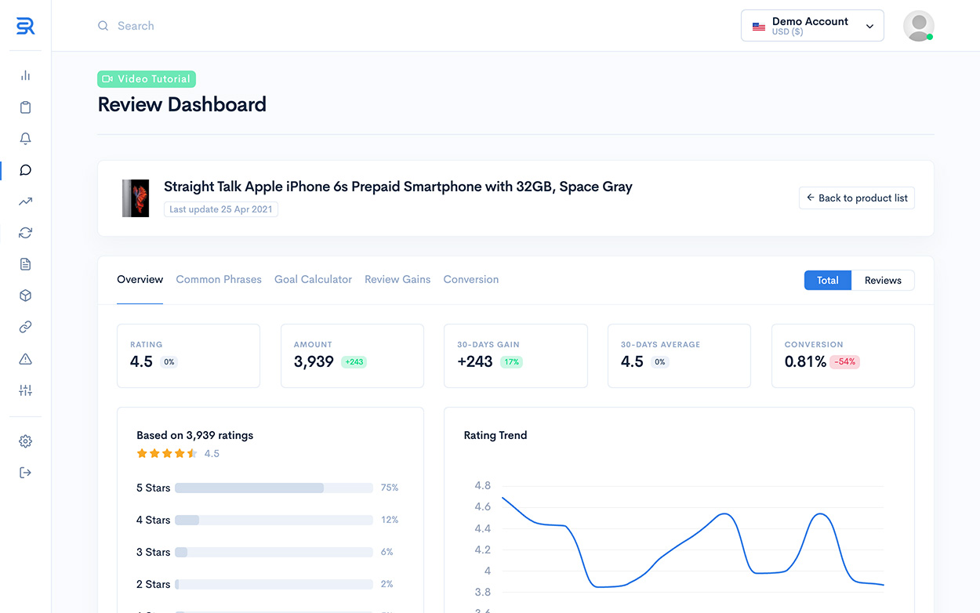
Task: Open the bar chart analytics sidebar icon
Action: click(26, 75)
